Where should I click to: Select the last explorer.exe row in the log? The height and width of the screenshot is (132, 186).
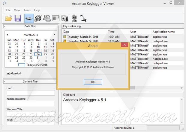point(157,68)
